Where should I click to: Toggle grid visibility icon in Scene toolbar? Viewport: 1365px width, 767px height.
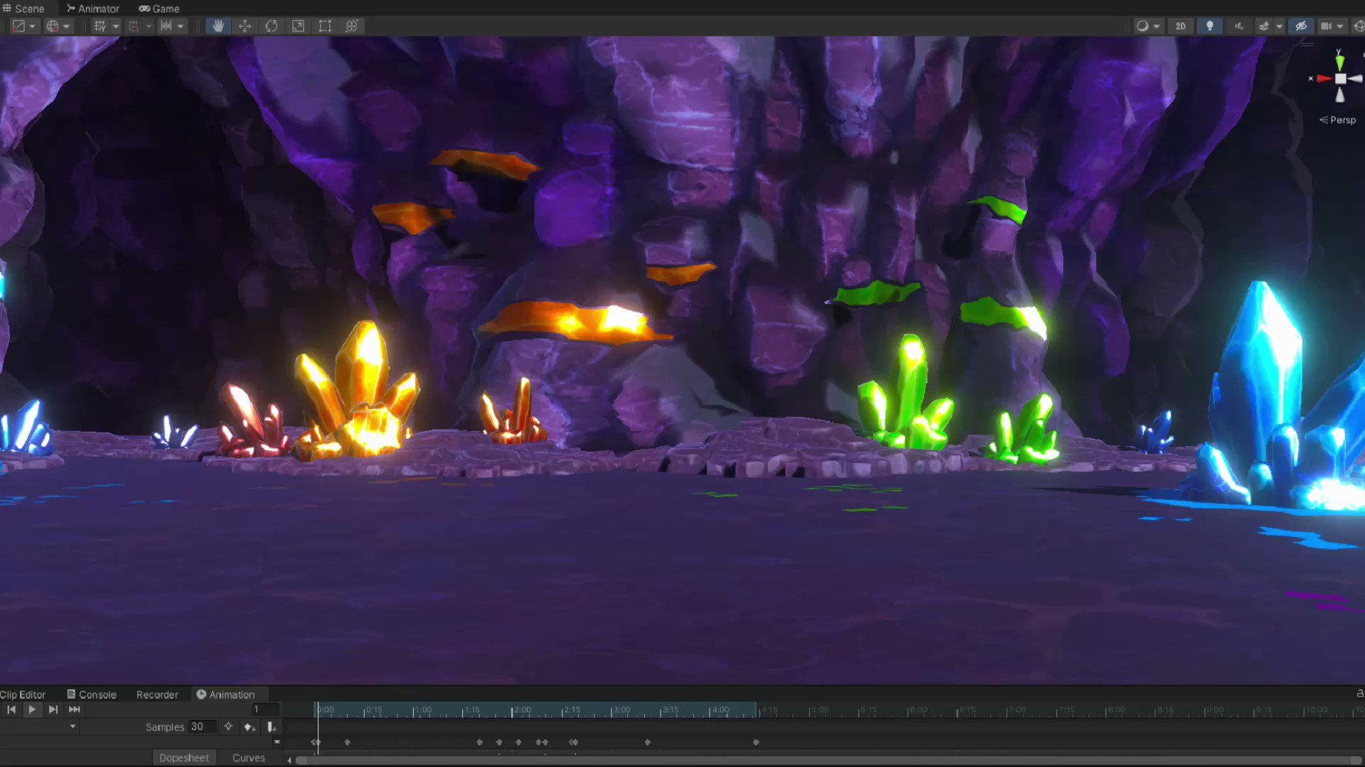[100, 26]
